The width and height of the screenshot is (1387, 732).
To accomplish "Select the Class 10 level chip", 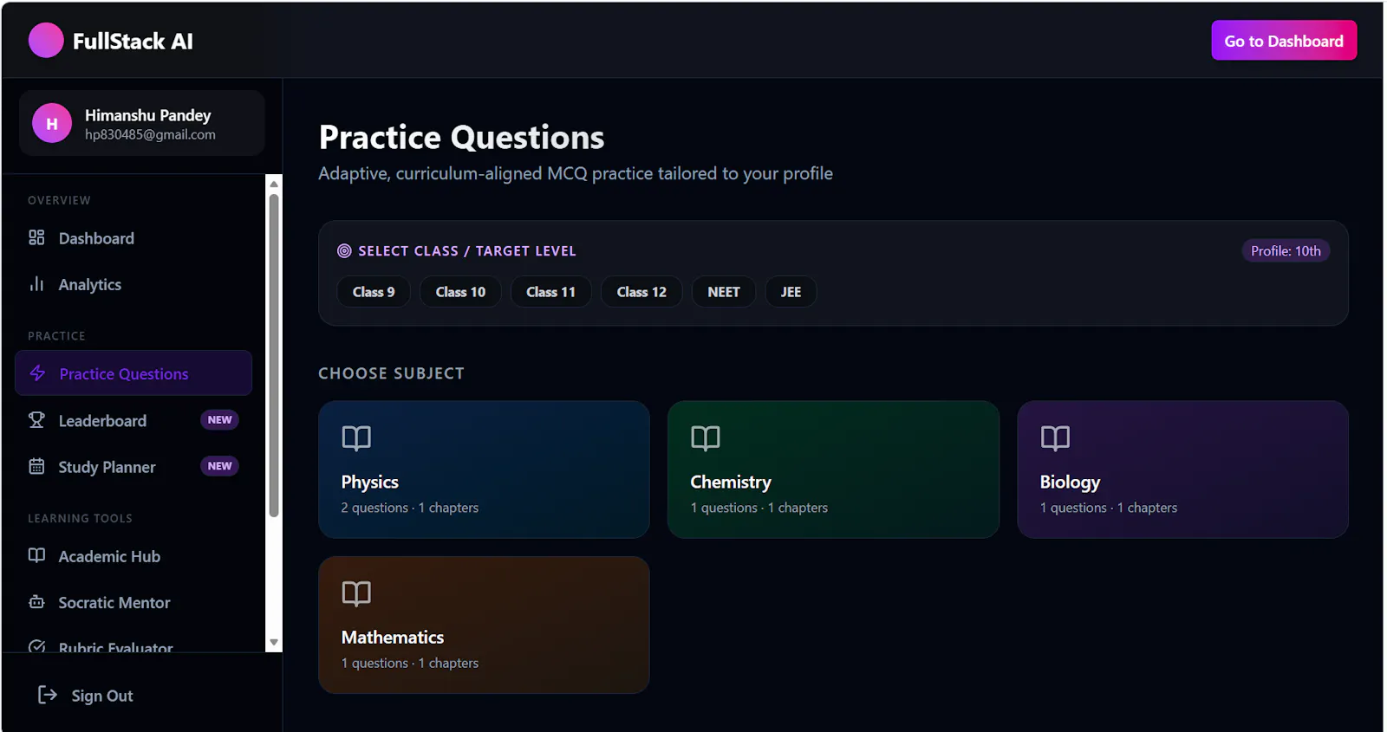I will [x=460, y=292].
